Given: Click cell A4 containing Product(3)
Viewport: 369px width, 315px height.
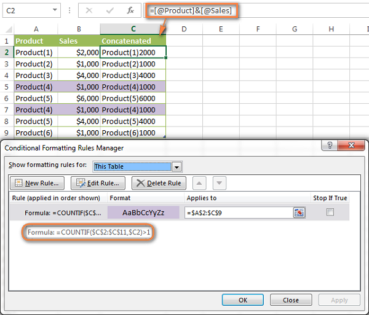Looking at the screenshot, I should click(36, 76).
